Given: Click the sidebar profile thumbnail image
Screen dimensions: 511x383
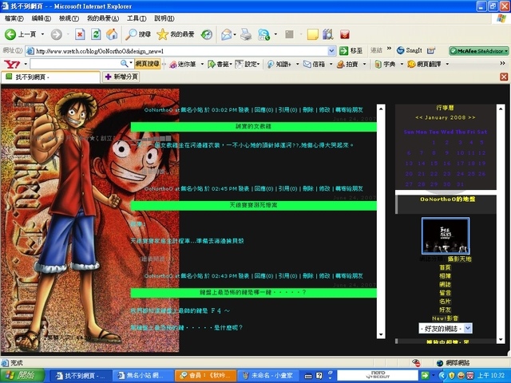Looking at the screenshot, I should click(446, 236).
